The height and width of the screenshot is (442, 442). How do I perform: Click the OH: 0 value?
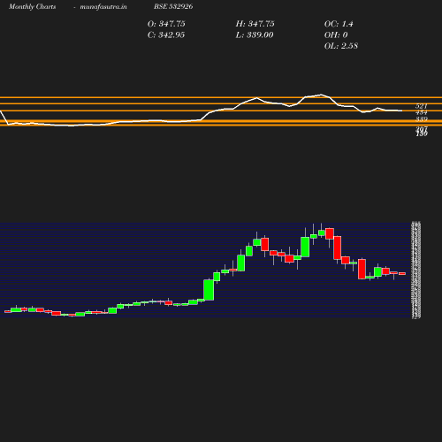click(336, 35)
